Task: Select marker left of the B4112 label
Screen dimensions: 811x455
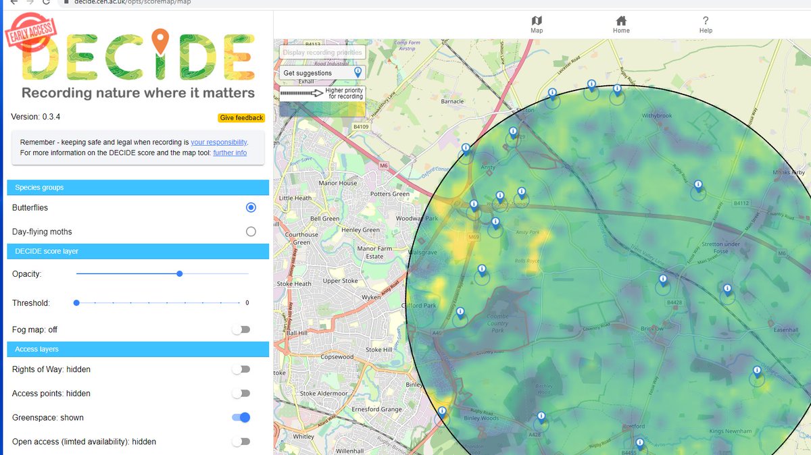Action: [698, 187]
